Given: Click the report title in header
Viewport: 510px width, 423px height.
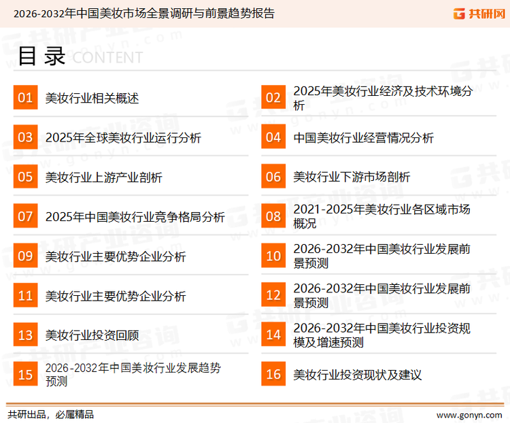Looking at the screenshot, I should (x=143, y=13).
